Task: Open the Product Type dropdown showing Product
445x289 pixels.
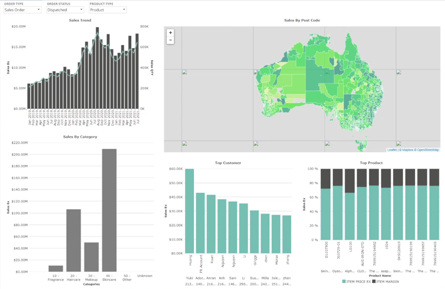Action: tap(108, 10)
